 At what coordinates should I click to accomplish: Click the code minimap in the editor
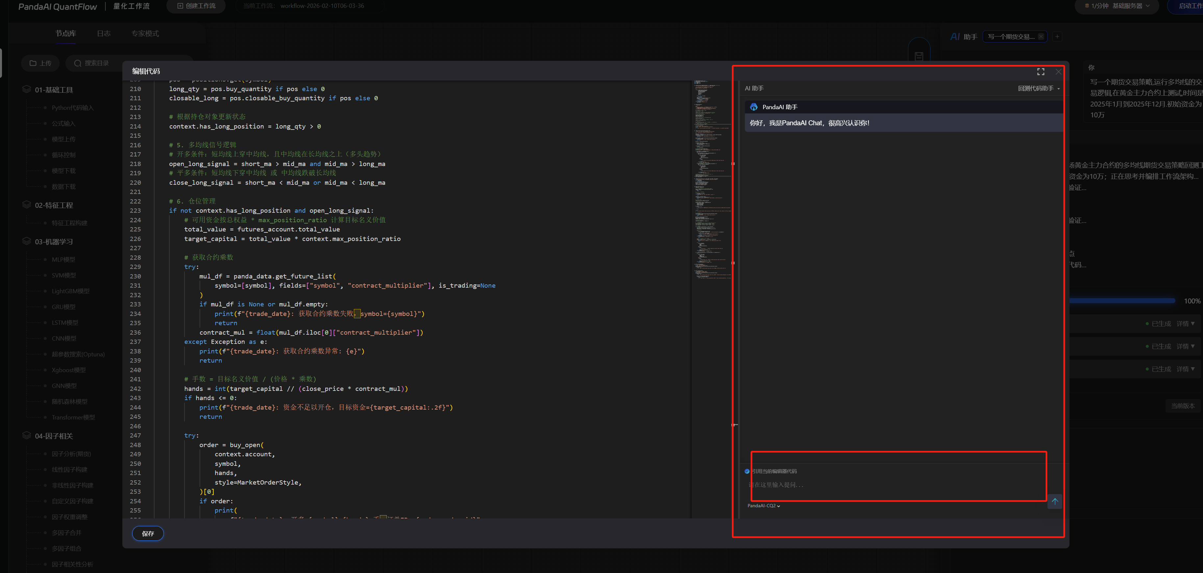(x=712, y=180)
